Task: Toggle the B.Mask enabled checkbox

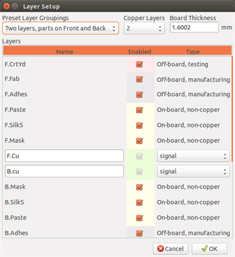Action: pos(139,187)
